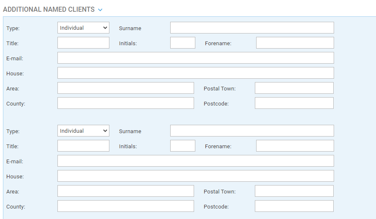Focus the second client's Surname field
Viewport: 376px width, 219px height.
tap(252, 131)
